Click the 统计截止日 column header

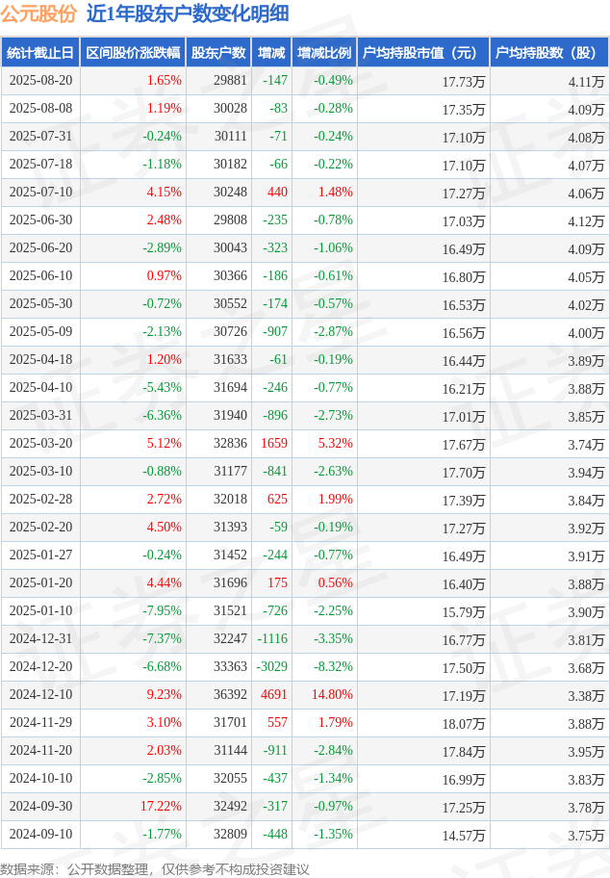pos(40,53)
